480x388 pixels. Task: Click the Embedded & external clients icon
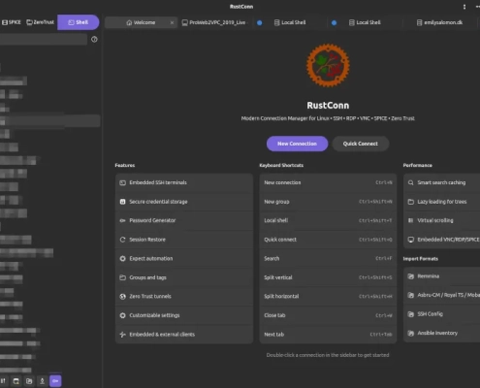[x=122, y=335]
